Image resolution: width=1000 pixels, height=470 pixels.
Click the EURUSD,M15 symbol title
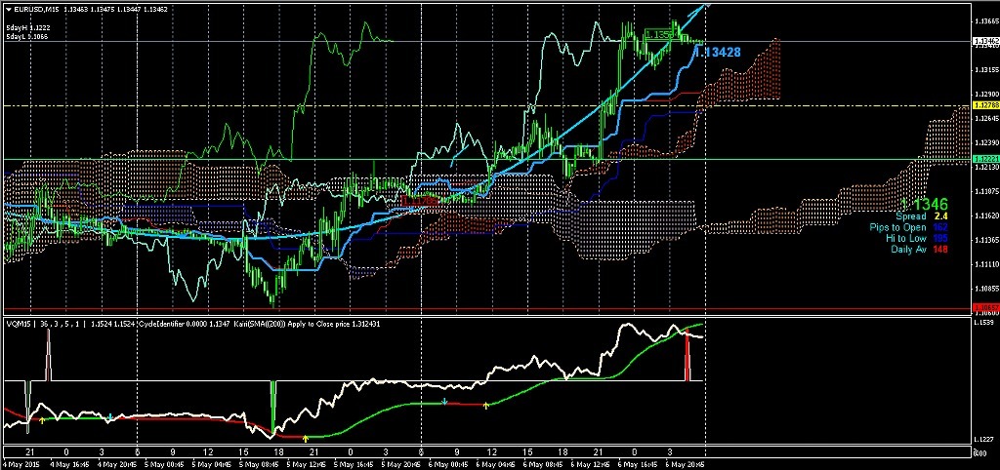[34, 9]
